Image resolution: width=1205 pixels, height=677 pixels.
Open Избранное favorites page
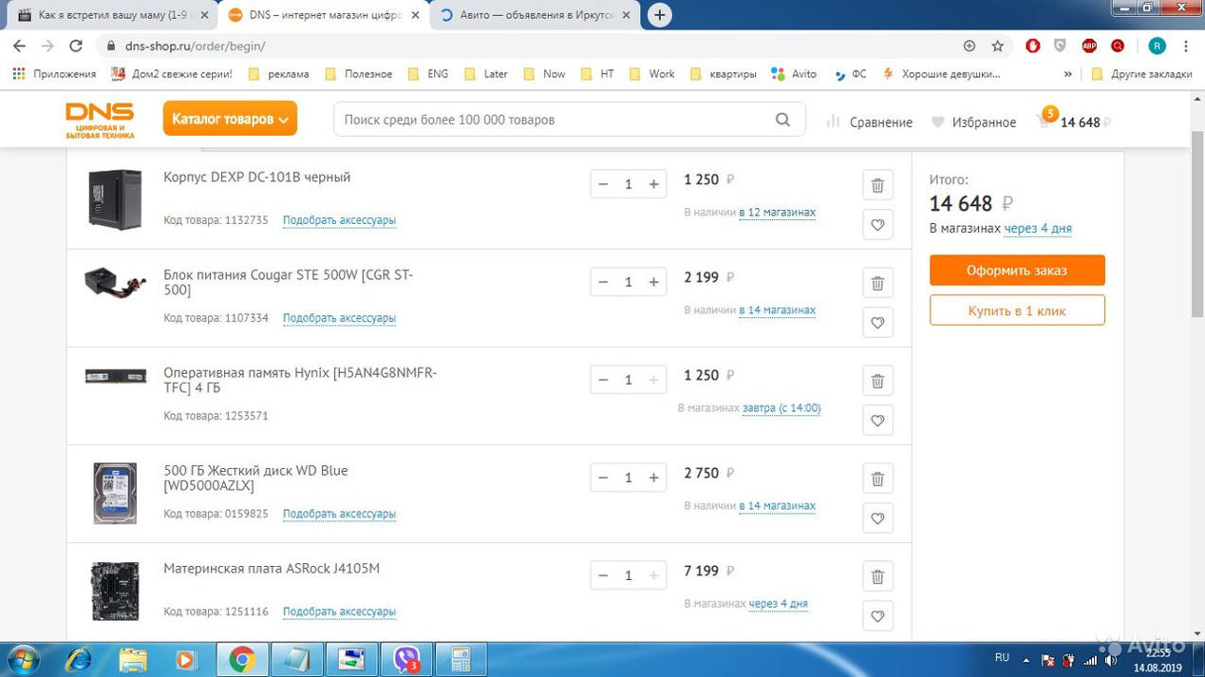click(x=973, y=122)
